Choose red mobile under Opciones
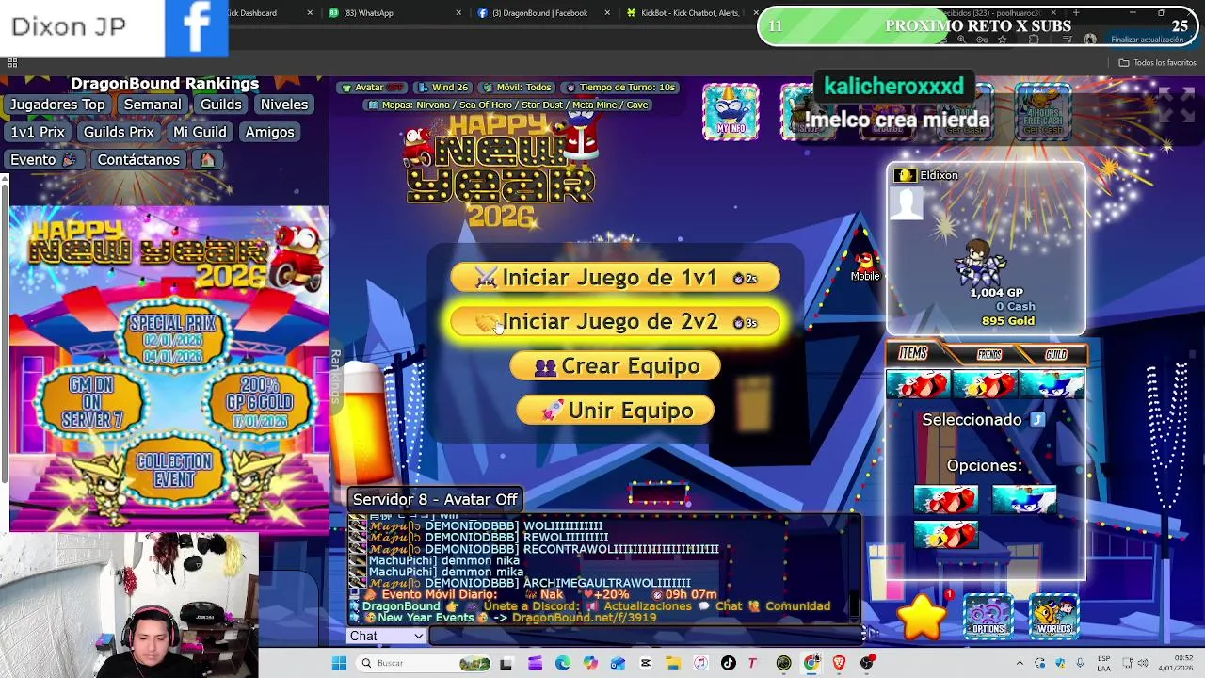Image resolution: width=1205 pixels, height=678 pixels. click(x=945, y=499)
